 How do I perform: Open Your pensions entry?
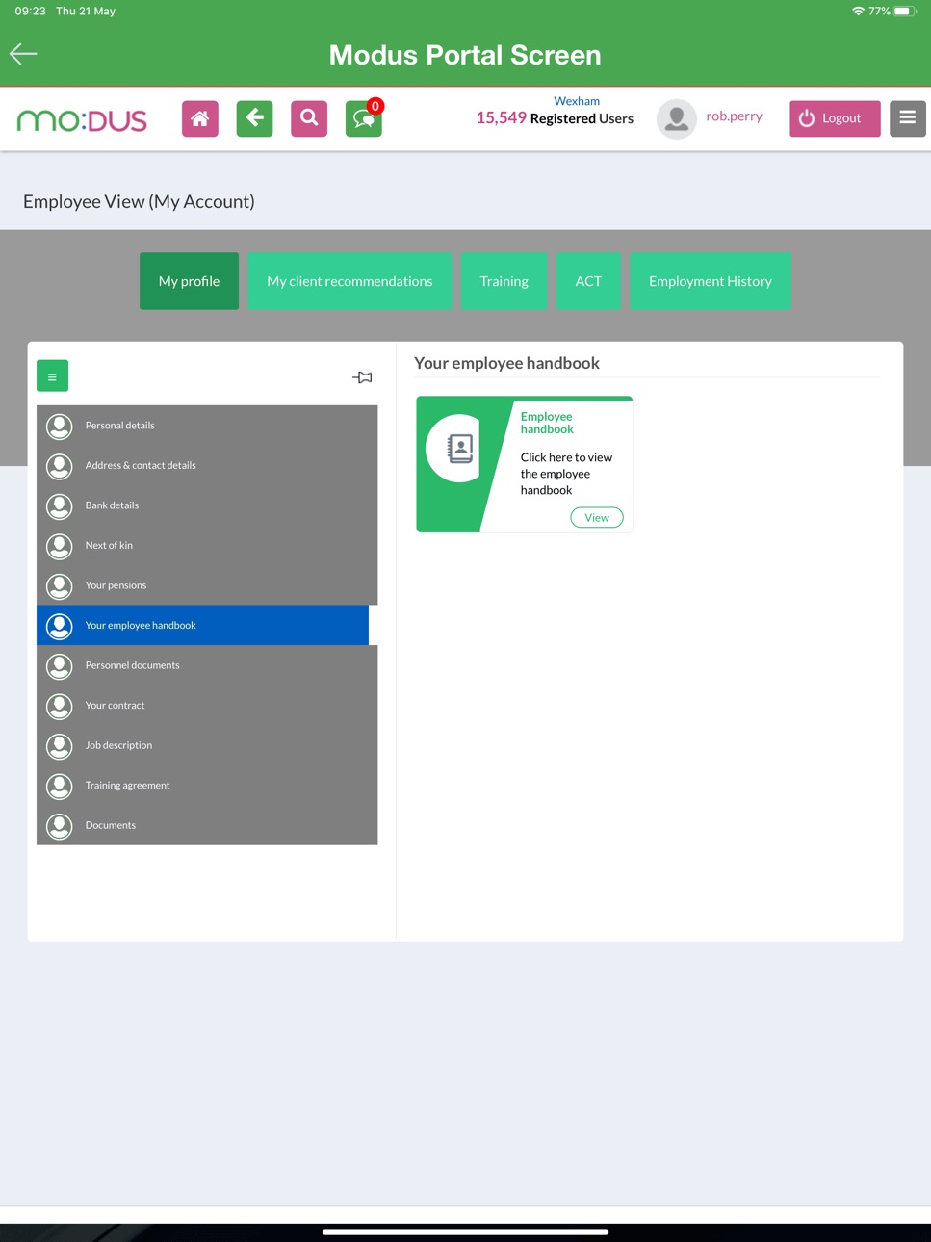(x=207, y=585)
